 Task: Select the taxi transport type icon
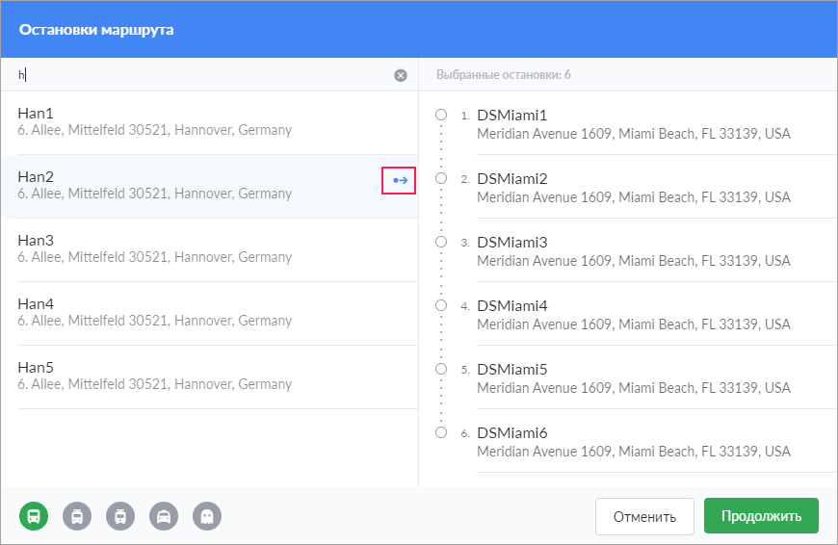pos(164,516)
